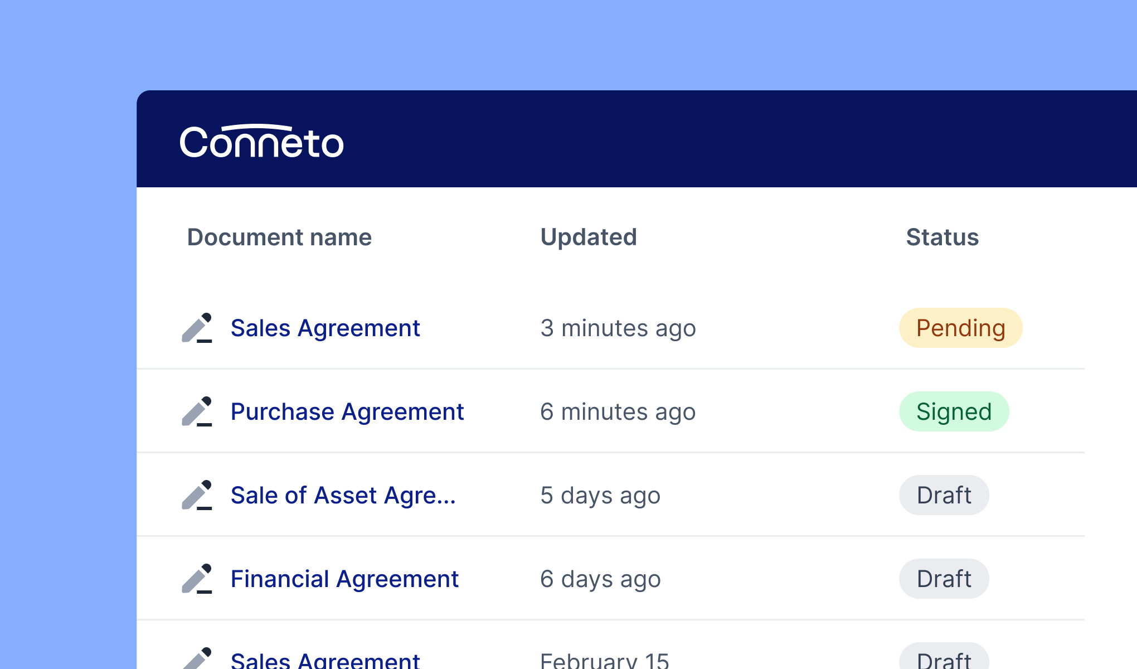Click the Conneto logo in the header

pyautogui.click(x=261, y=141)
